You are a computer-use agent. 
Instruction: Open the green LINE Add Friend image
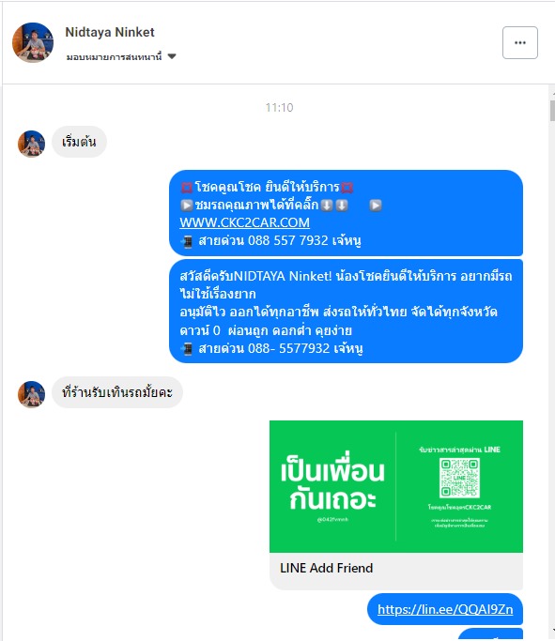(x=396, y=486)
